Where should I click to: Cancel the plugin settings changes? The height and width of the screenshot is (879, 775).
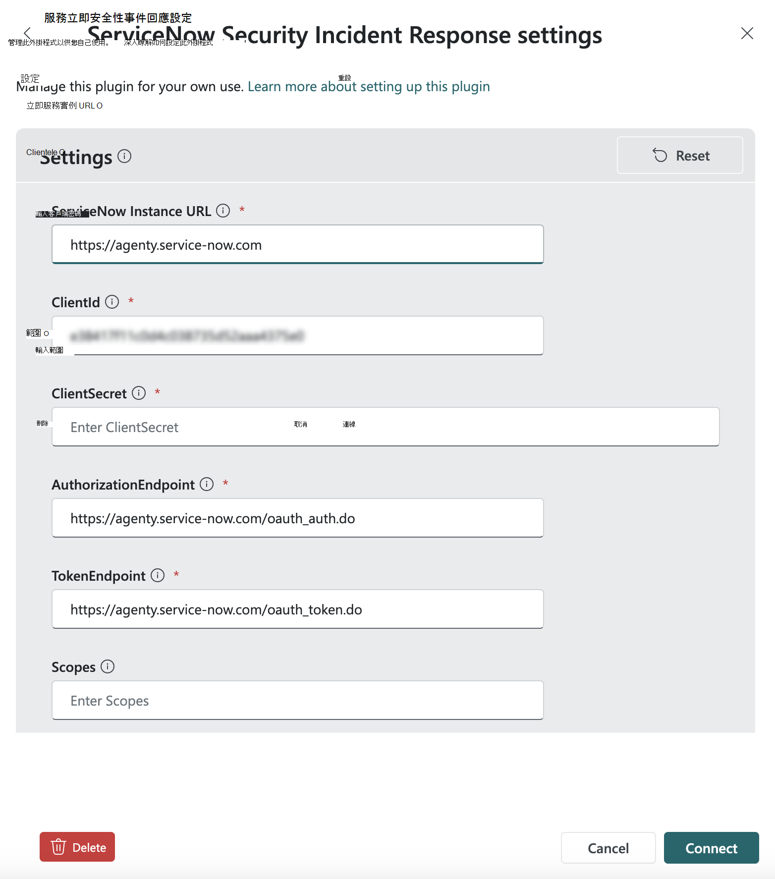pyautogui.click(x=608, y=848)
